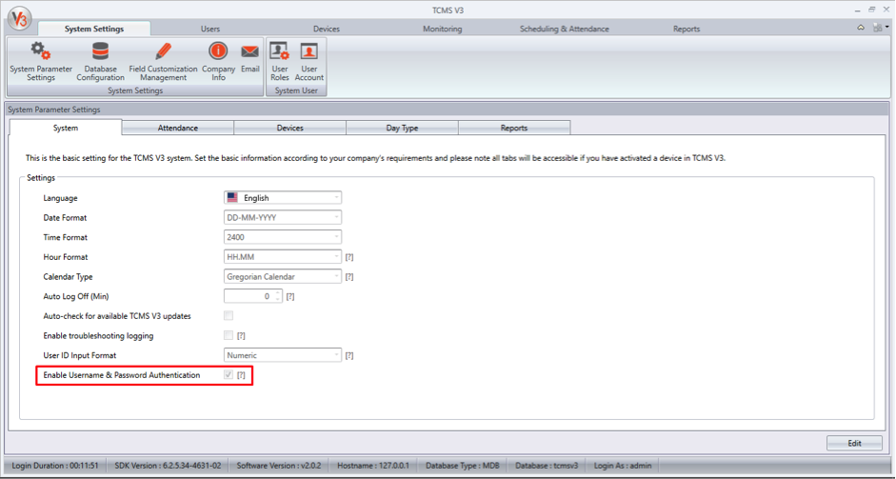Switch to the Monitoring ribbon tab
The width and height of the screenshot is (896, 479).
tap(442, 29)
